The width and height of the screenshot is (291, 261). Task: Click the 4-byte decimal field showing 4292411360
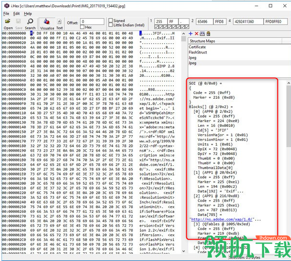248,21
